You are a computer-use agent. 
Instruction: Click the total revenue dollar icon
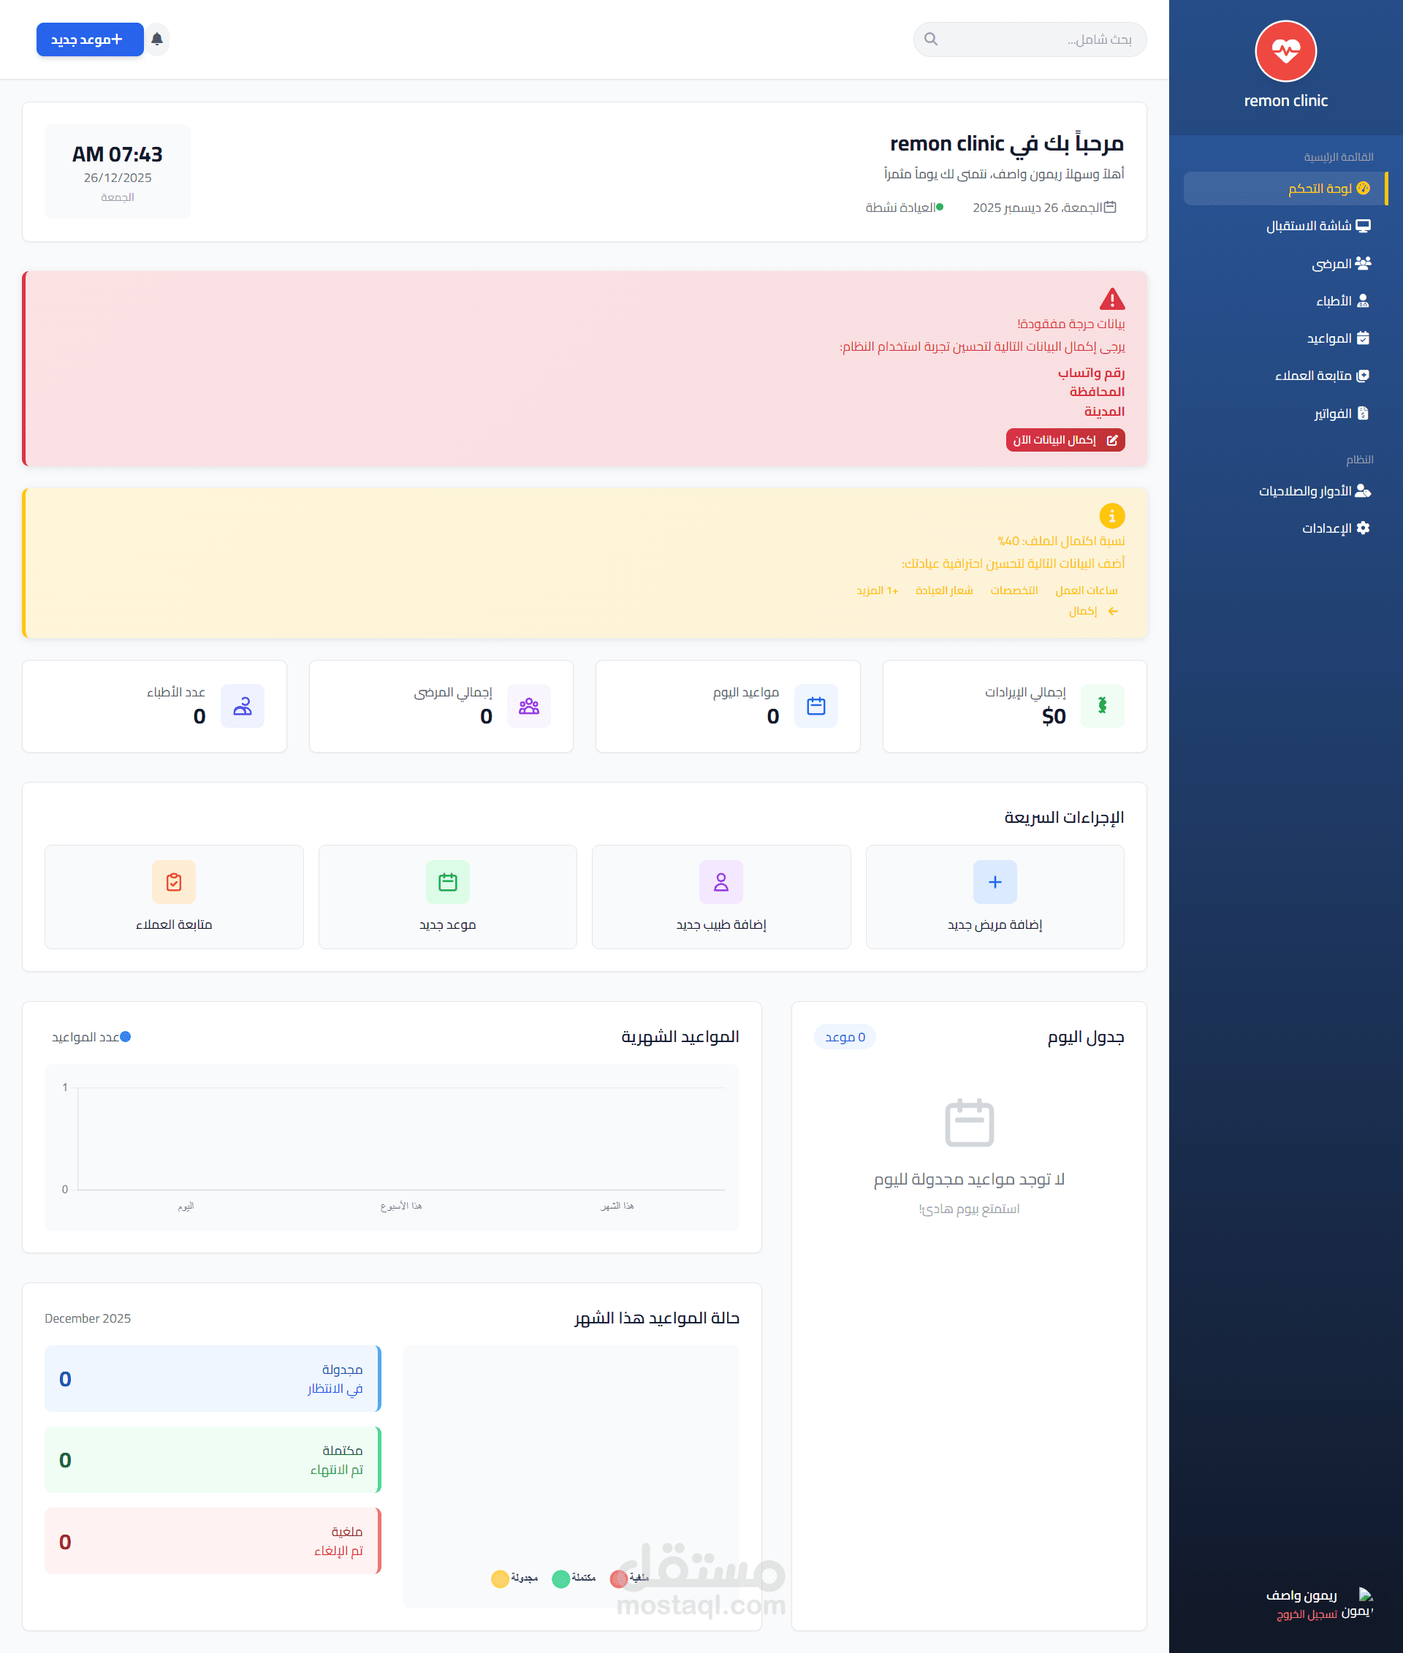(1101, 704)
